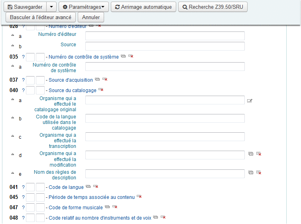This screenshot has height=224, width=301.
Task: Click the Source du catalogage tag label
Action: click(73, 90)
